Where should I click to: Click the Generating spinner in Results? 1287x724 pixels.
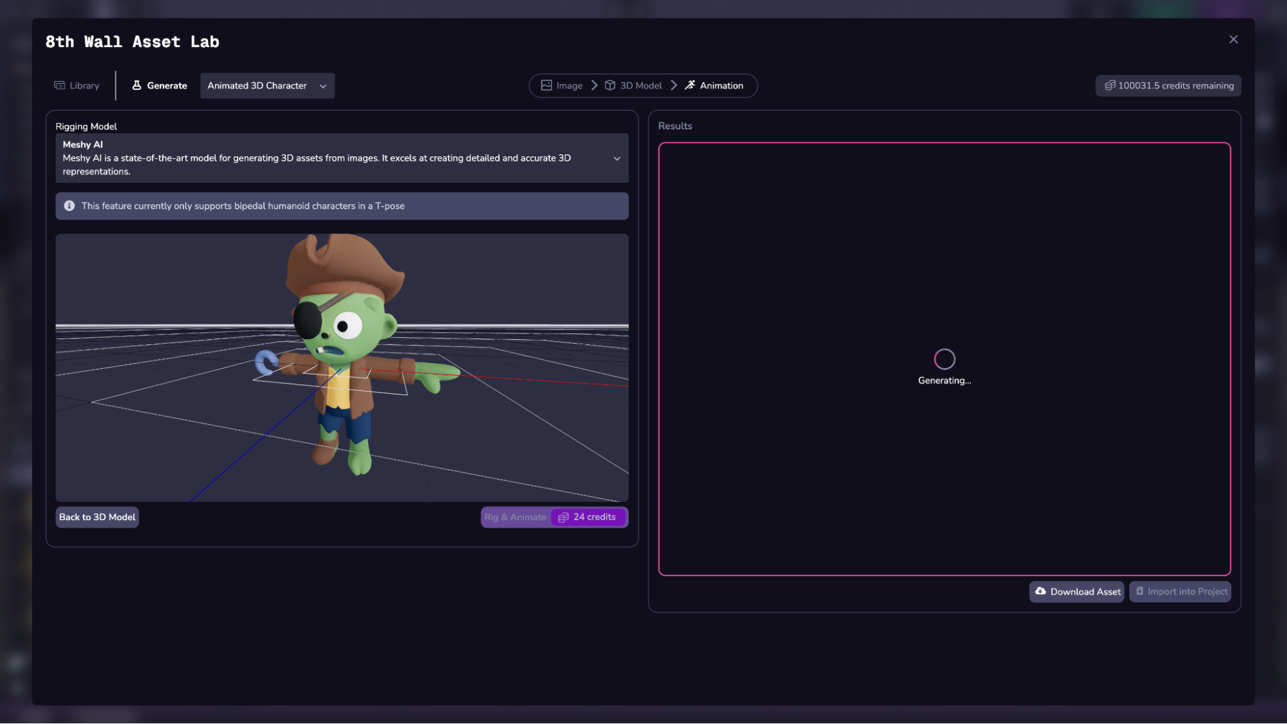[944, 359]
